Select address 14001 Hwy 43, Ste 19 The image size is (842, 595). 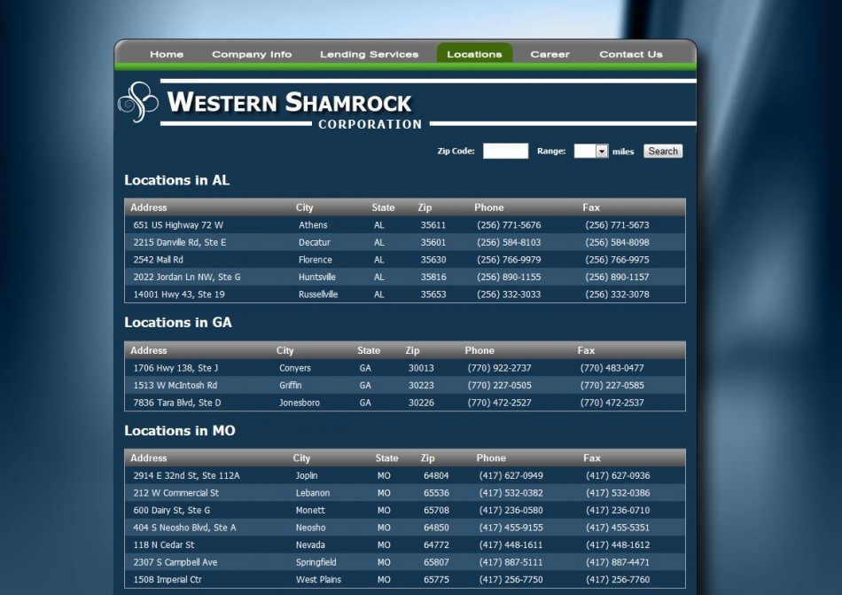click(x=179, y=294)
